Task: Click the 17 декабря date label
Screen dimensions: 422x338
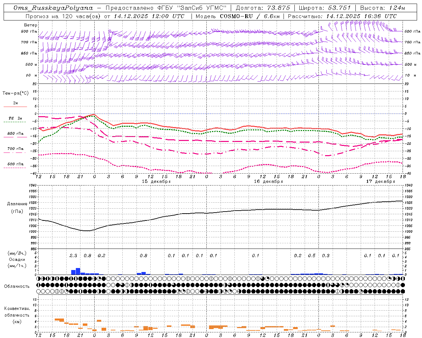Action: point(380,182)
